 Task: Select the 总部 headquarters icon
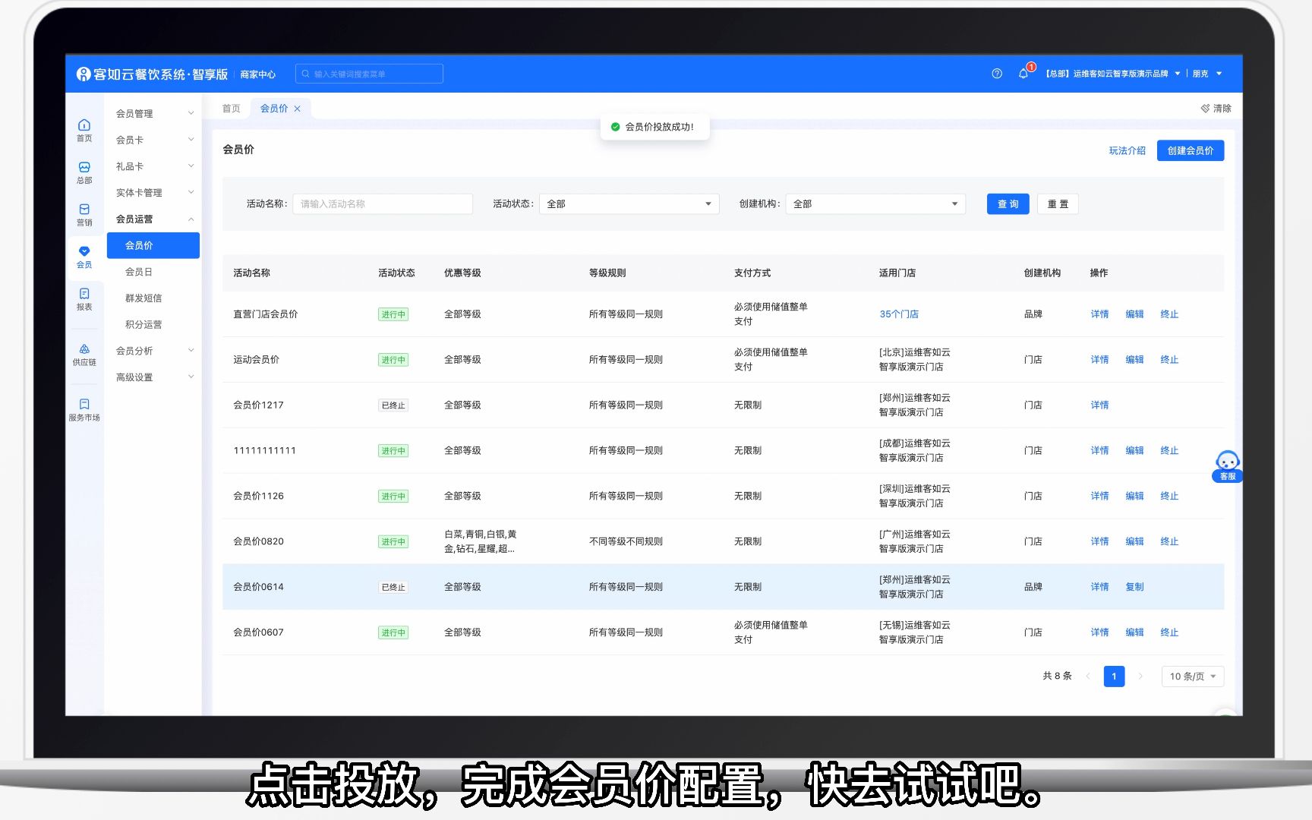84,170
